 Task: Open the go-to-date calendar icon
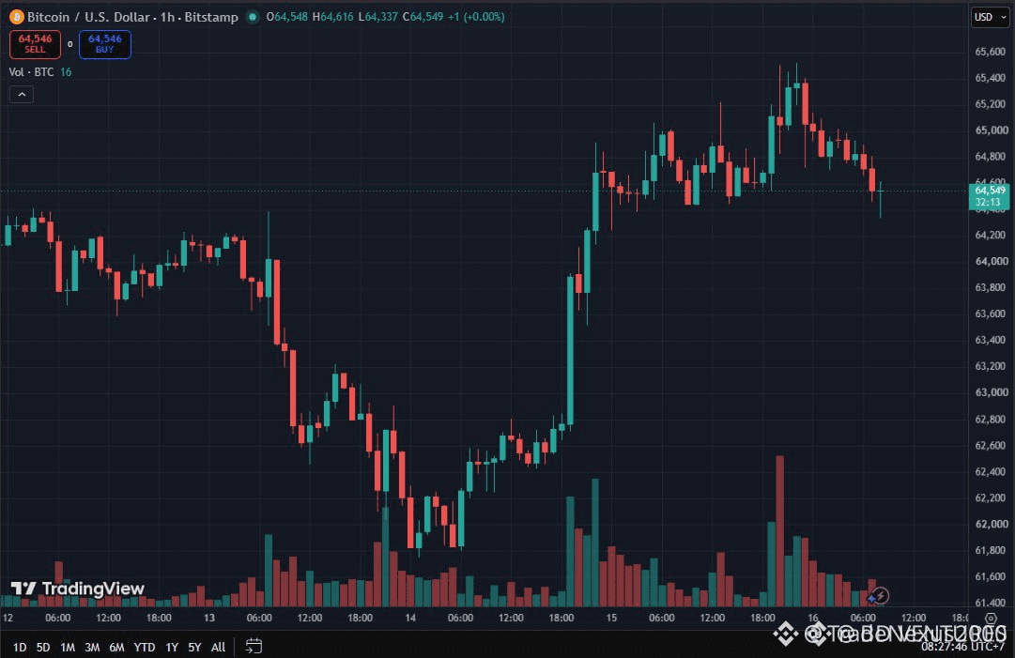[254, 647]
